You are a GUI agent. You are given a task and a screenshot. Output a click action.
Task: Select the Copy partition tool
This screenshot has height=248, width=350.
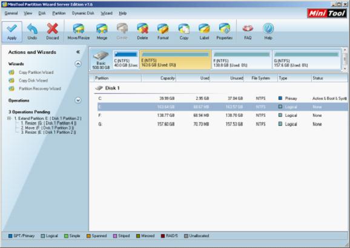(x=184, y=29)
